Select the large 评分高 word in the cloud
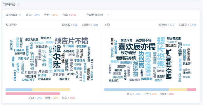Screen dimensions: 203x106 coord(57,56)
